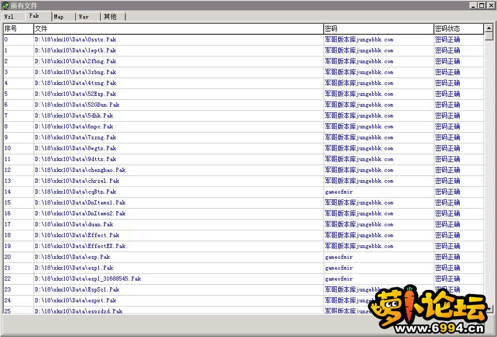497x337 pixels.
Task: Switch to the Wzl tab
Action: coord(13,17)
